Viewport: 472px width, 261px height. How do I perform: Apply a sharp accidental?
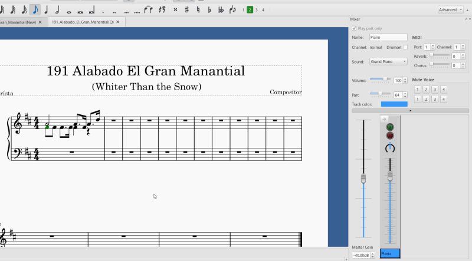pyautogui.click(x=186, y=10)
